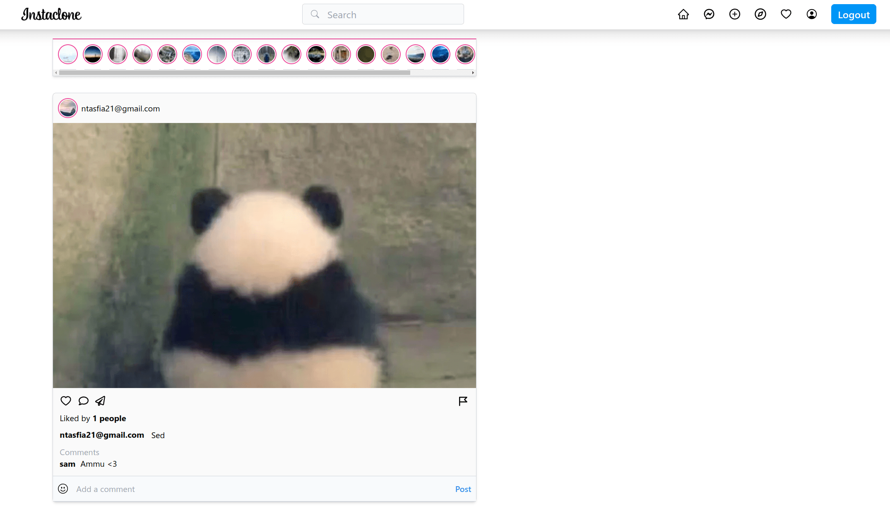This screenshot has width=890, height=516.
Task: Open the profile user icon
Action: [x=811, y=14]
